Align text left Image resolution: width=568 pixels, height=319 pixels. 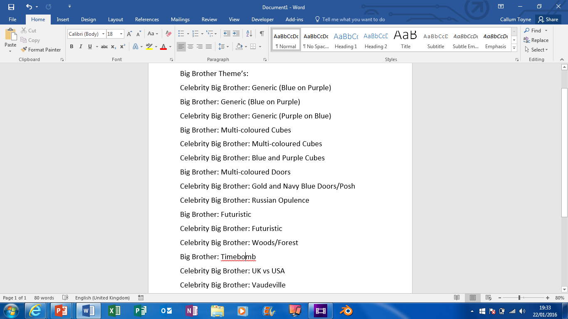181,47
